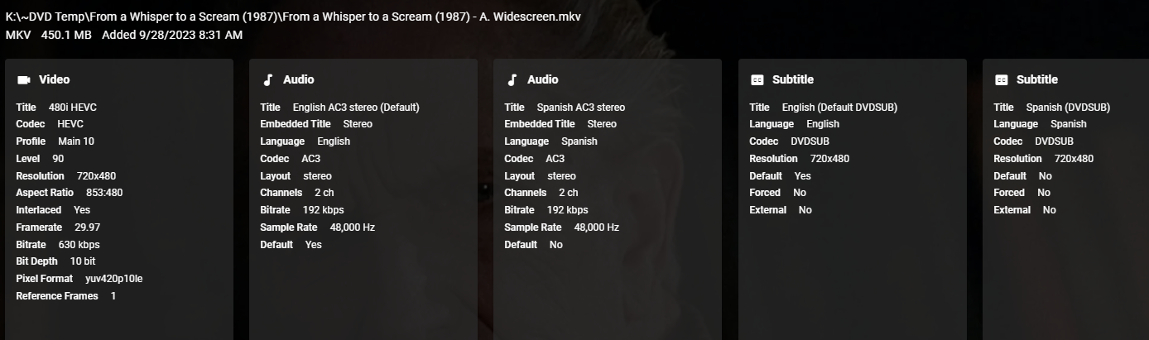Select the file path ending in Widescreen.mkv
Screen dimensions: 1149x340
click(x=293, y=17)
